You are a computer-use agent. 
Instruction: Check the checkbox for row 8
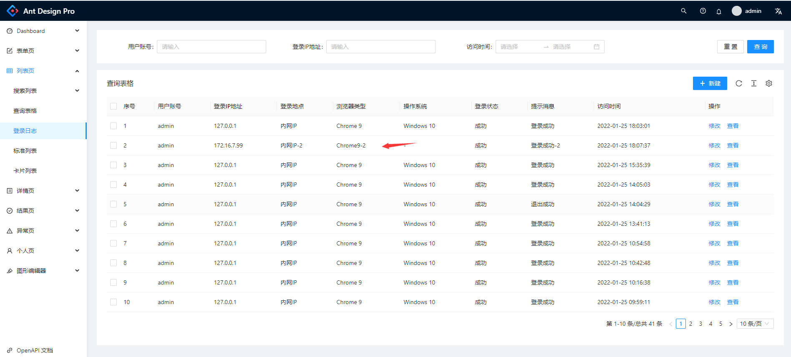pyautogui.click(x=113, y=263)
